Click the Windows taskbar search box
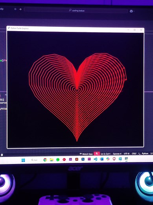 pos(34,160)
